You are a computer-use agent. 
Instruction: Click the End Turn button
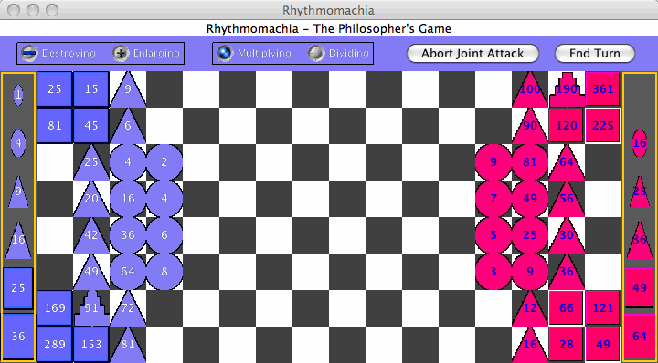[595, 54]
